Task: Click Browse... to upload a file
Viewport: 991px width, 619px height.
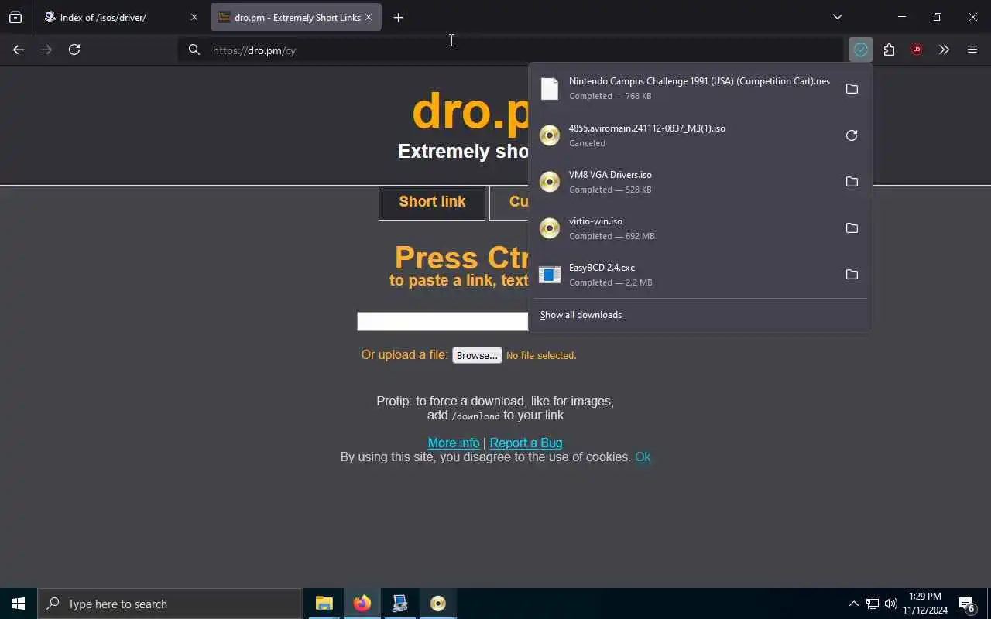Action: point(477,355)
